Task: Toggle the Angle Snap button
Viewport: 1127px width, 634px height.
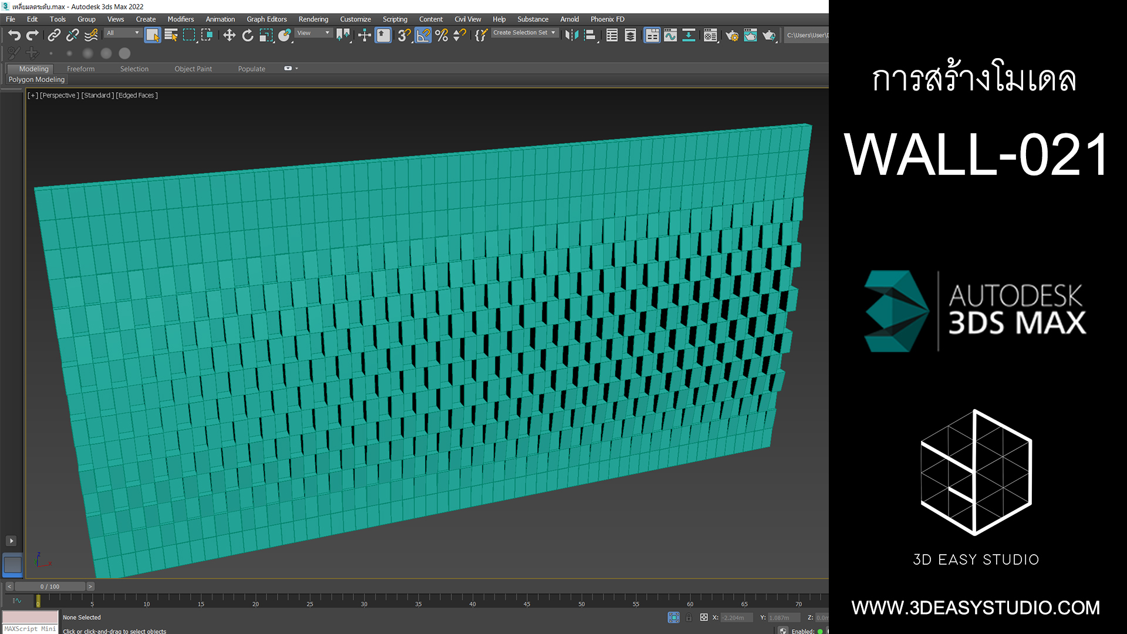Action: [x=423, y=35]
